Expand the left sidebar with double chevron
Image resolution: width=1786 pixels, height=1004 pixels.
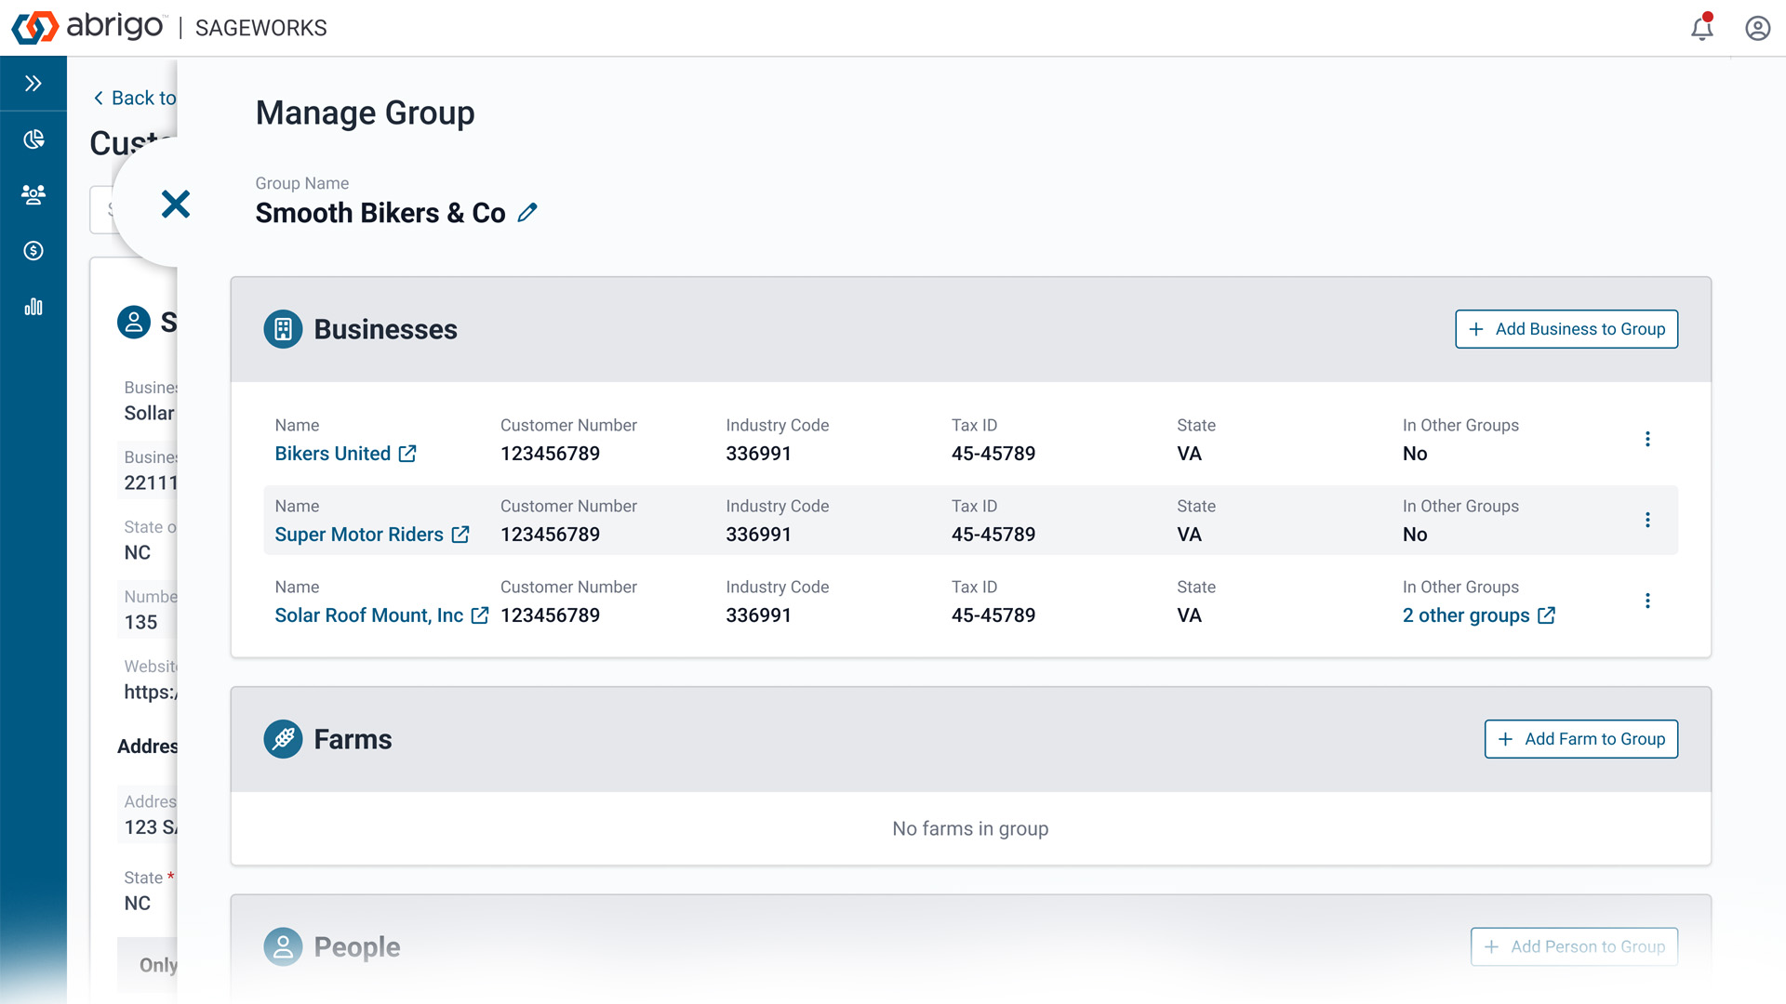tap(33, 84)
